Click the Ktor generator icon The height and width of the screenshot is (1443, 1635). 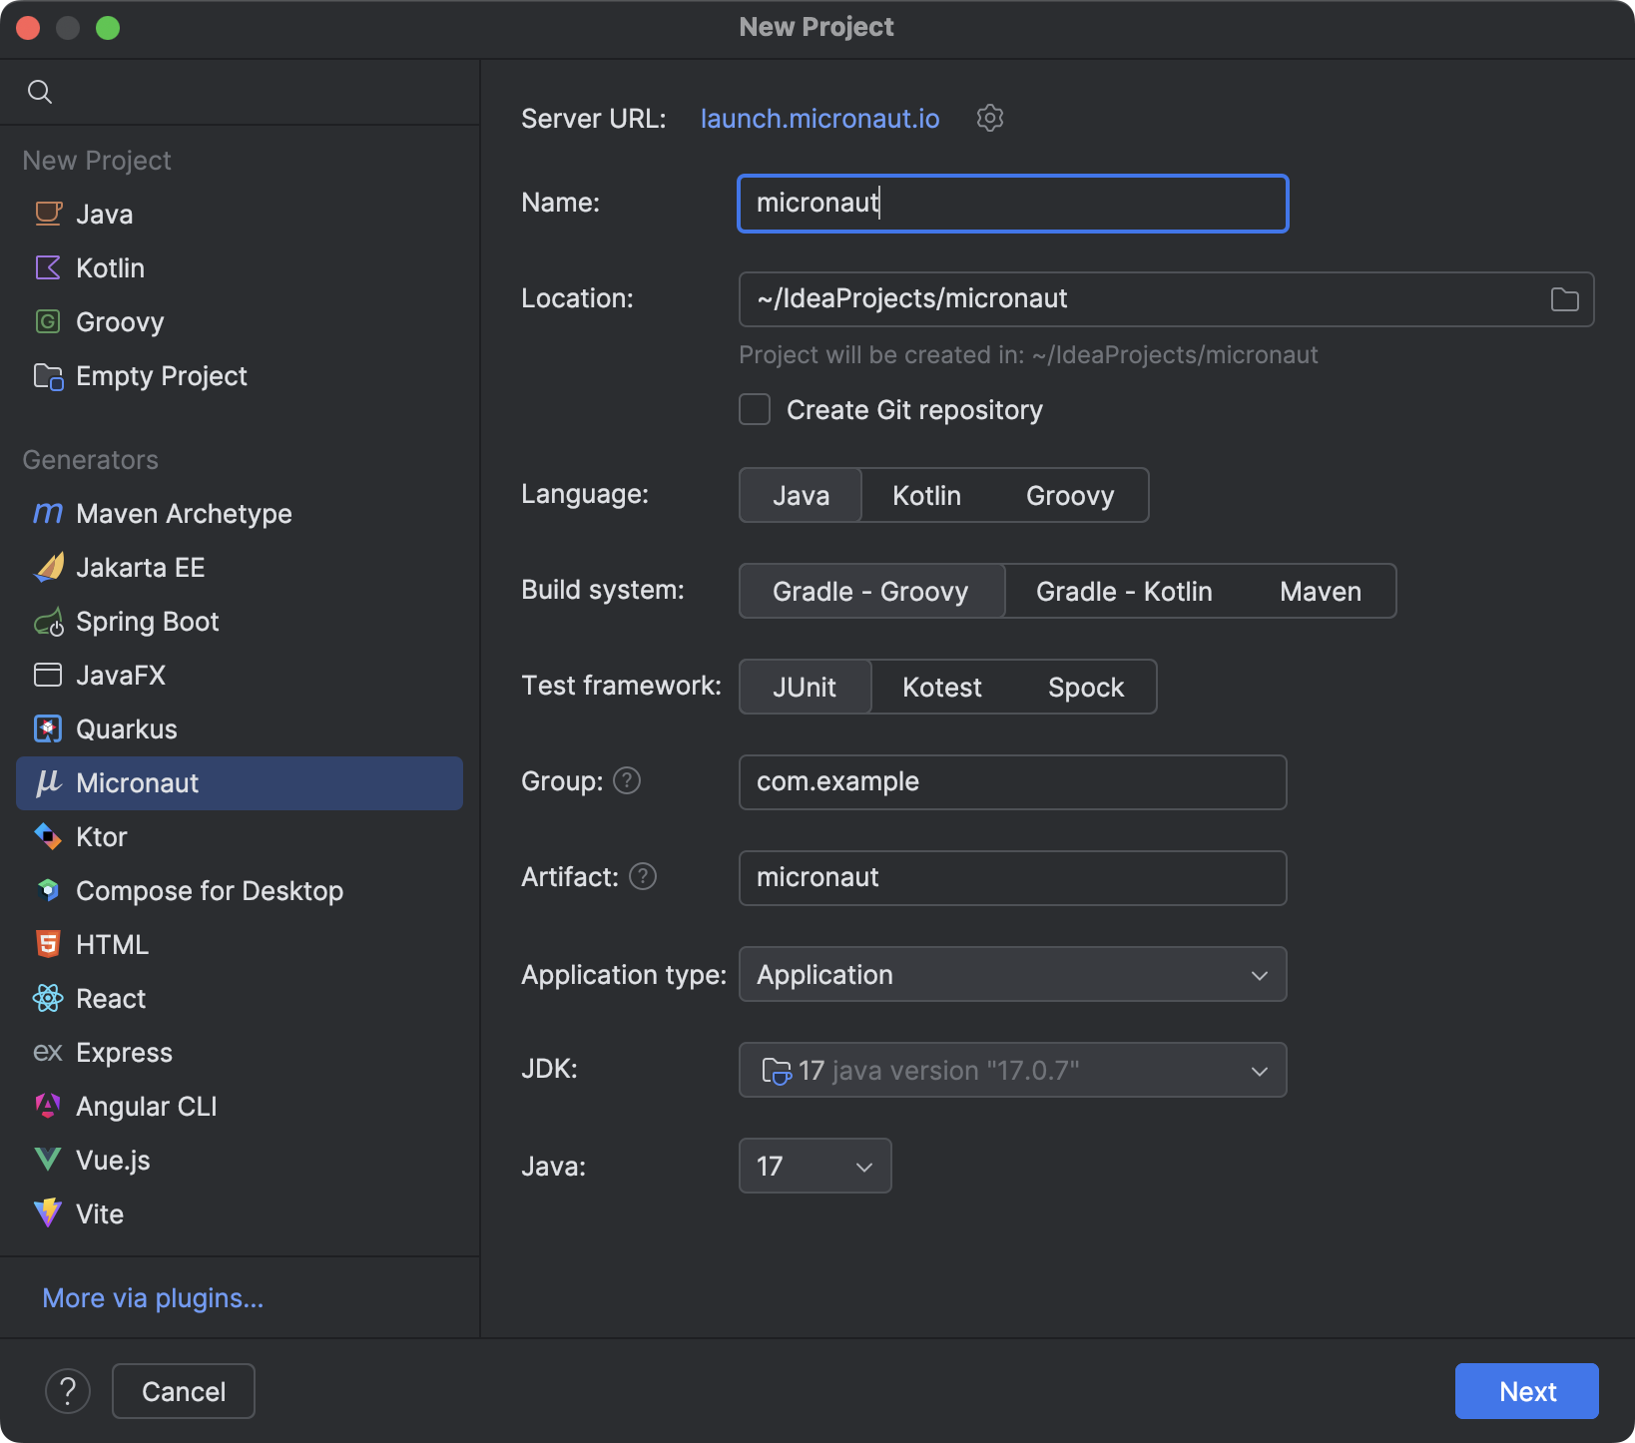click(47, 836)
